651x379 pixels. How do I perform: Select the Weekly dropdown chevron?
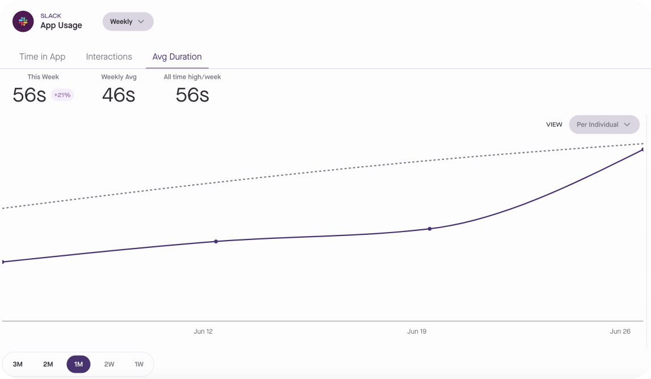pyautogui.click(x=141, y=21)
